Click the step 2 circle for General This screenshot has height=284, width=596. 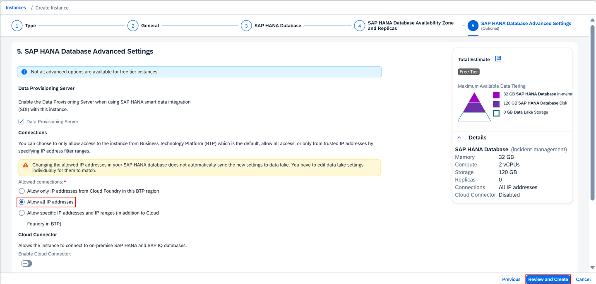click(132, 26)
